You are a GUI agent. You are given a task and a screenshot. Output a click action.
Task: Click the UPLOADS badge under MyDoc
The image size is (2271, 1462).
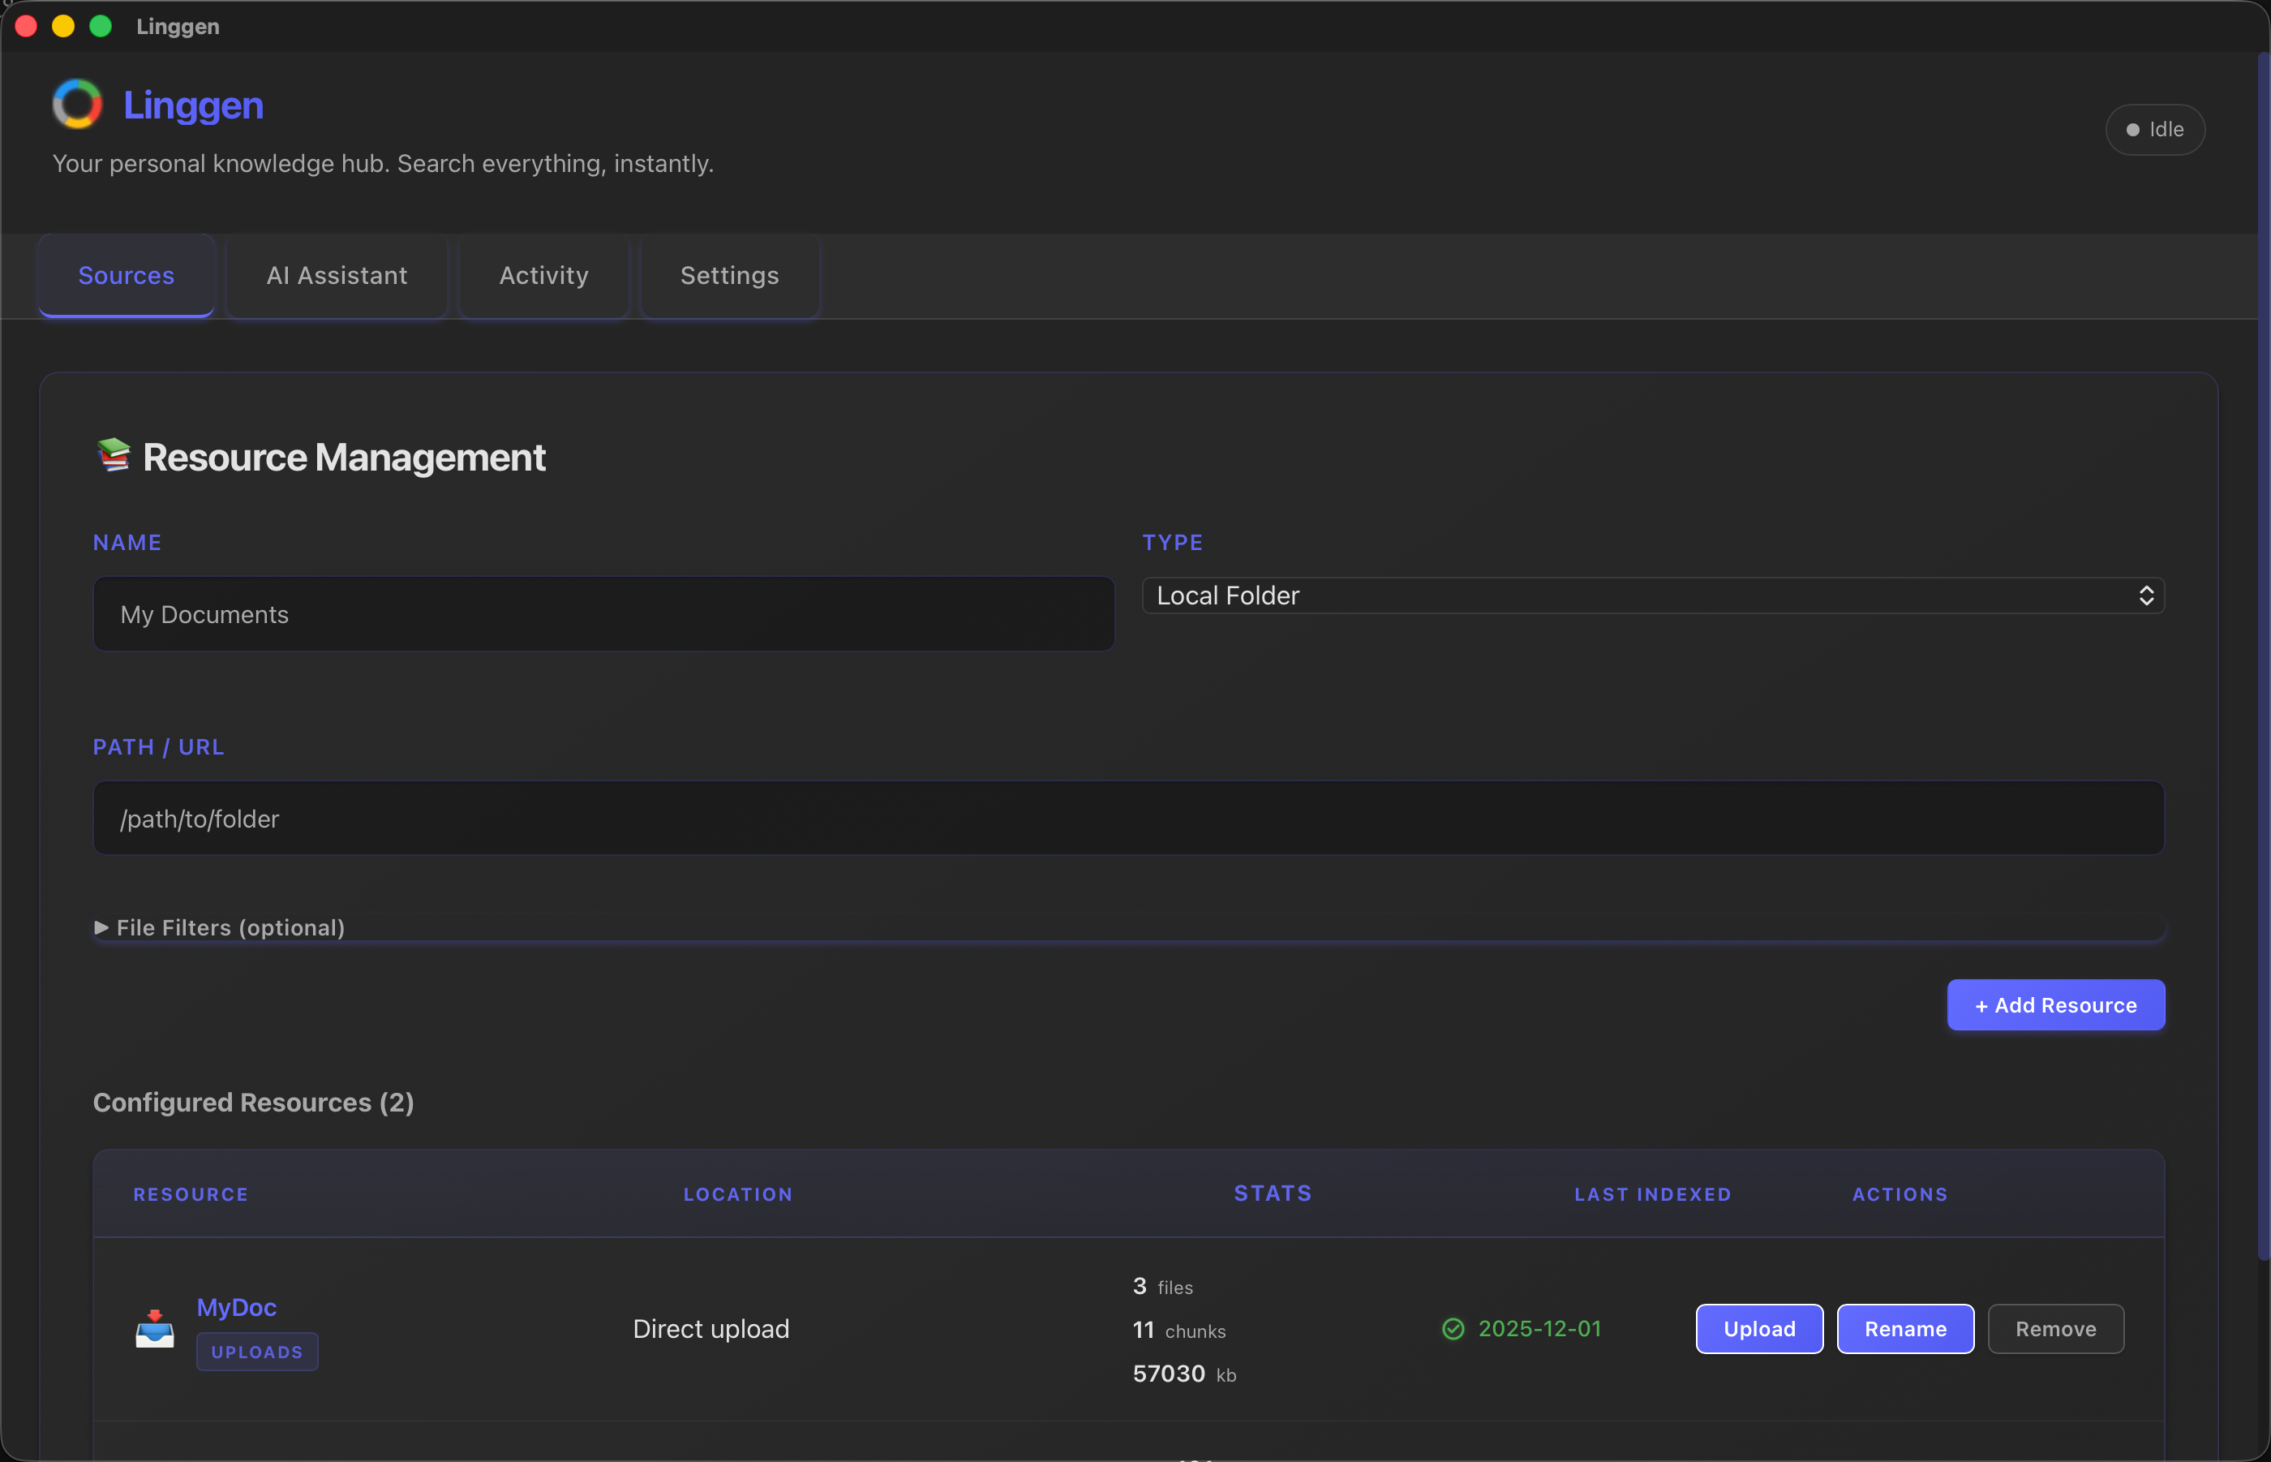point(256,1351)
